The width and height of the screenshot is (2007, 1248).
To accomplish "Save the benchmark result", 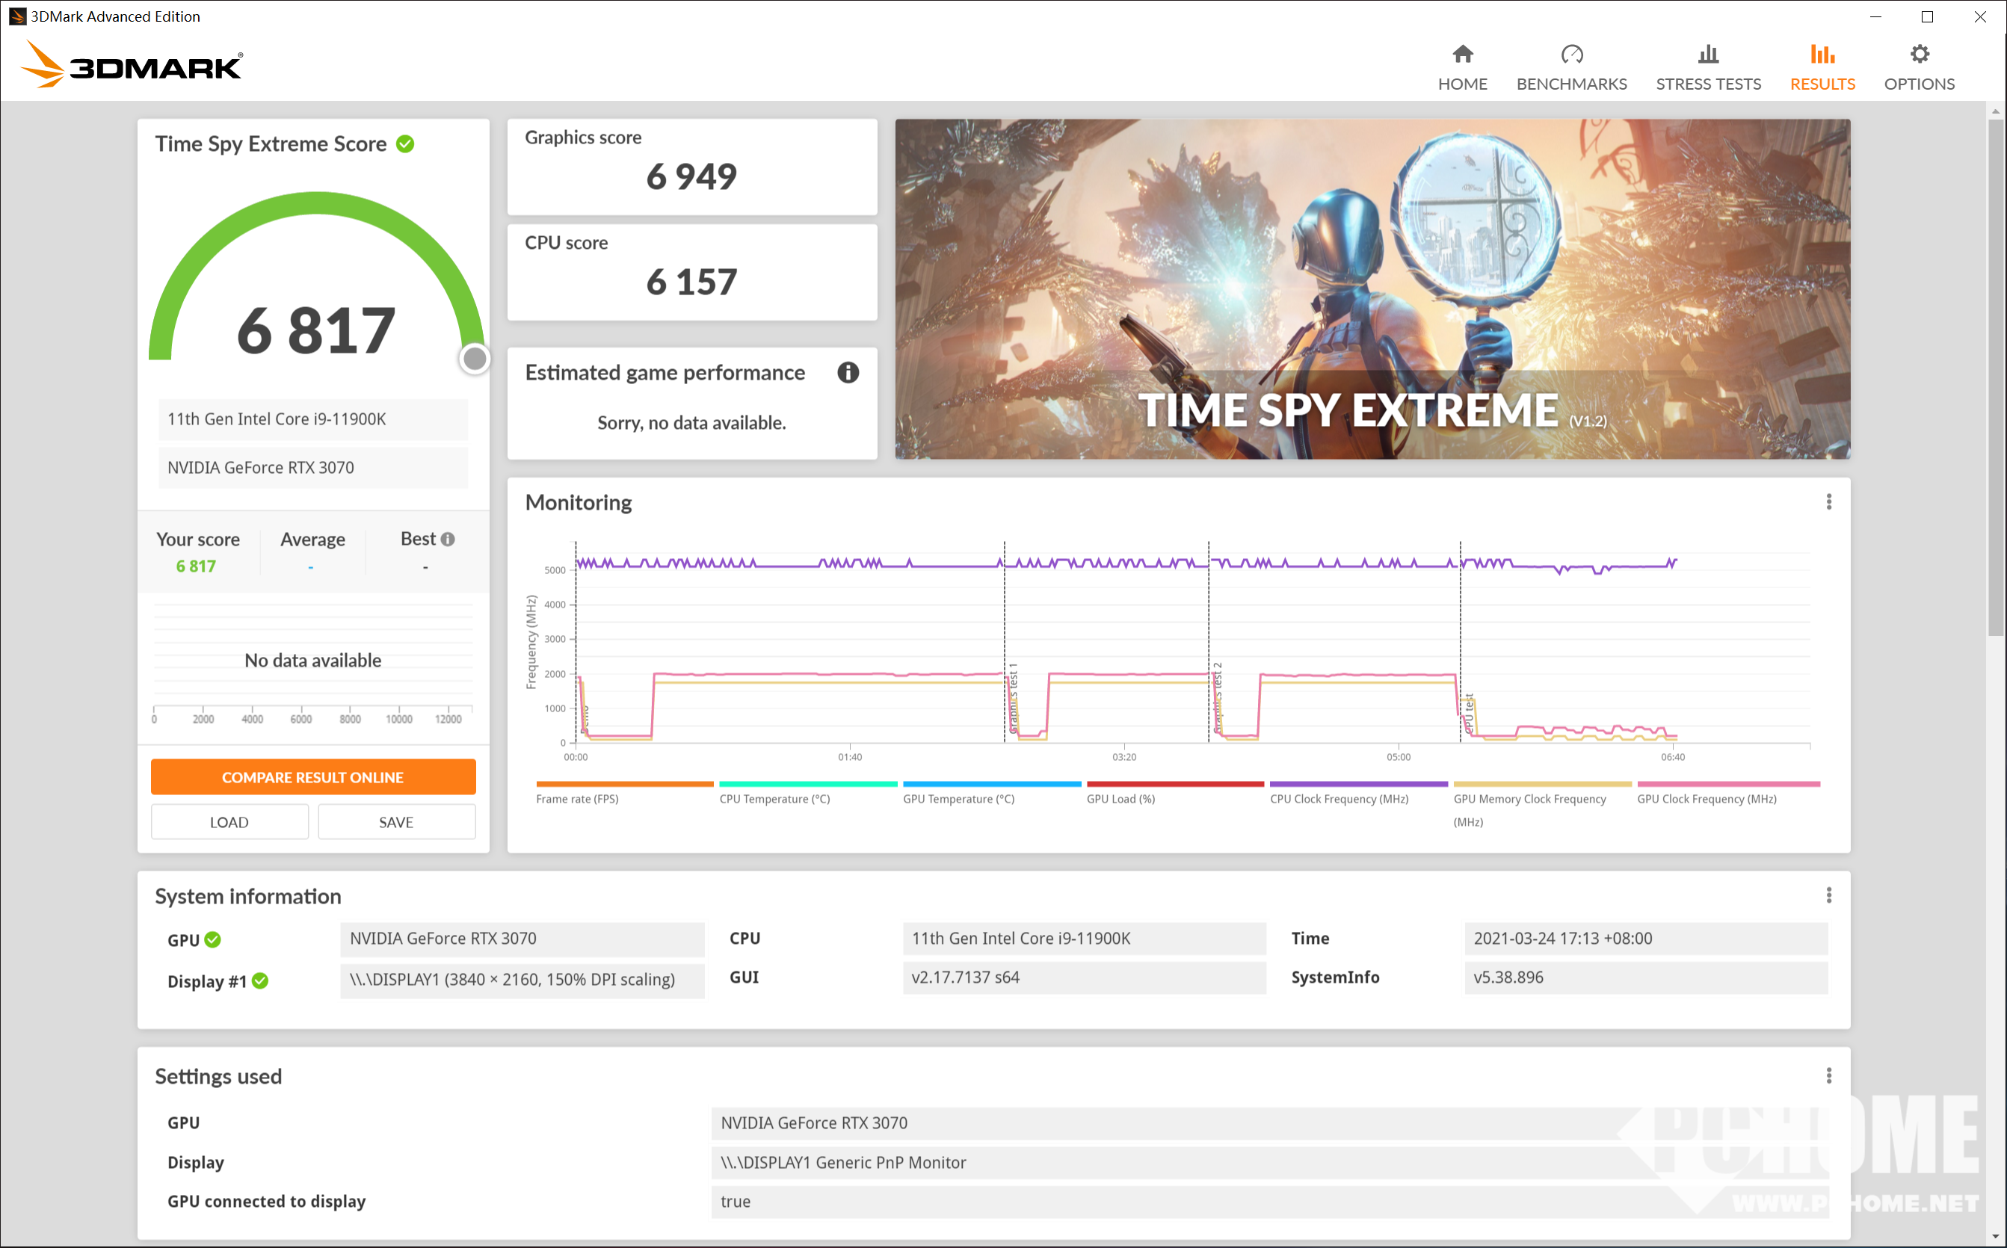I will (x=396, y=822).
